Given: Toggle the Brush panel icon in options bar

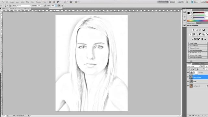Looking at the screenshot, I should click(10, 6).
